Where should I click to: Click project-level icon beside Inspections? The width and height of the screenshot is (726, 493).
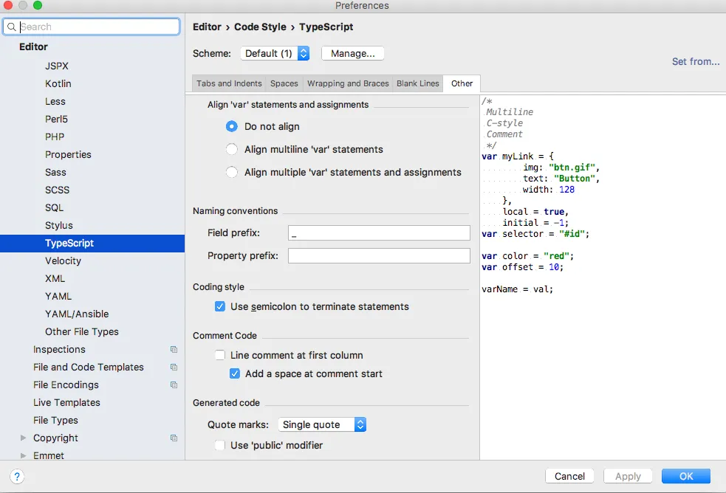click(x=174, y=350)
